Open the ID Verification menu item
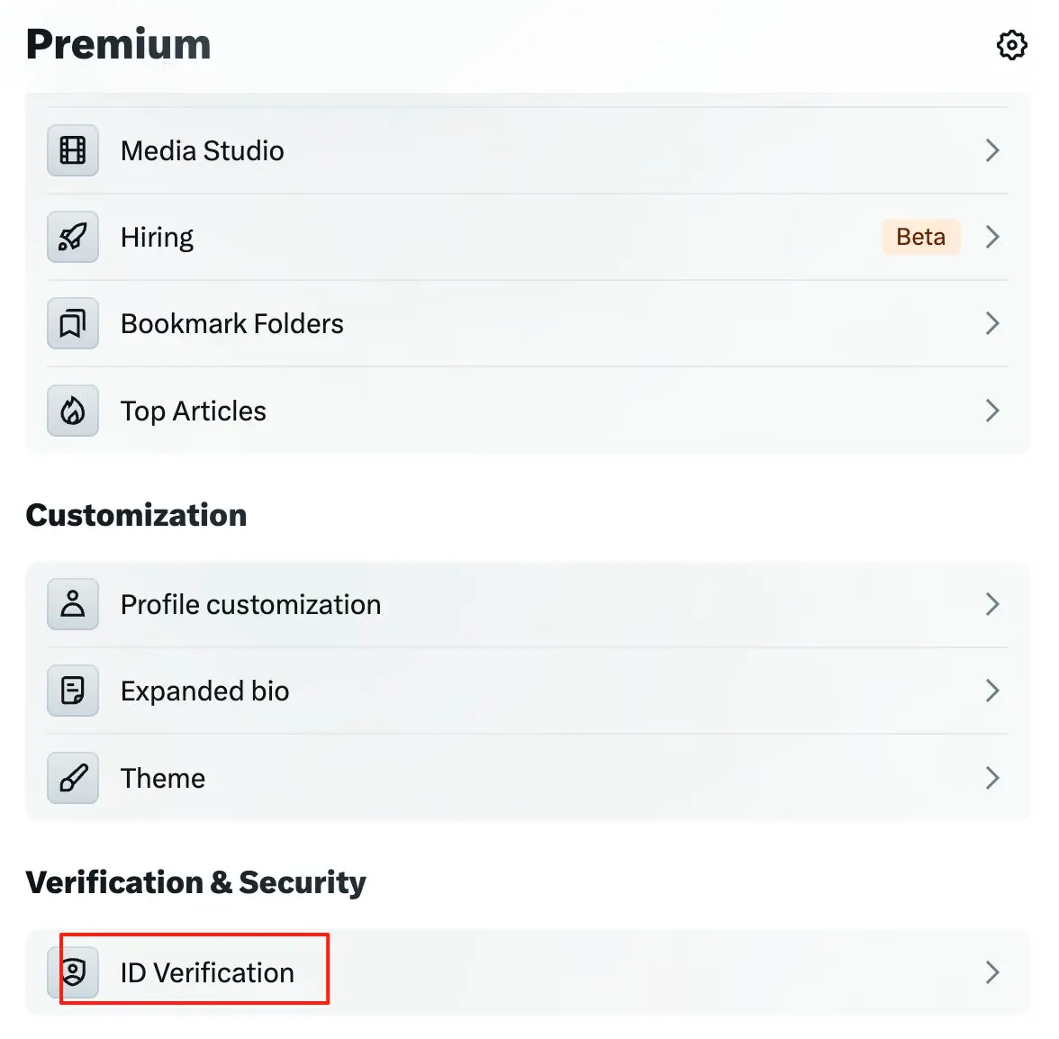The width and height of the screenshot is (1059, 1039). tap(207, 972)
